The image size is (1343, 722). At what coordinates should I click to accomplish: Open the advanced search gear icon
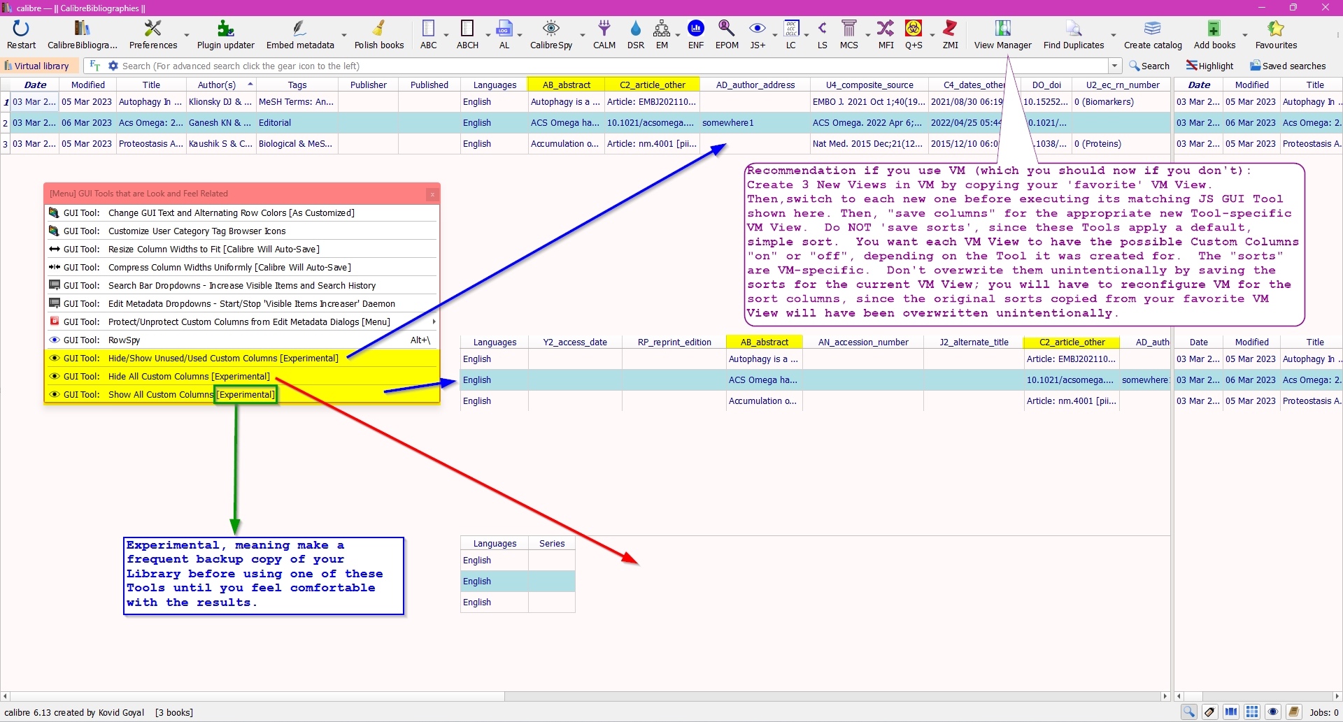113,66
